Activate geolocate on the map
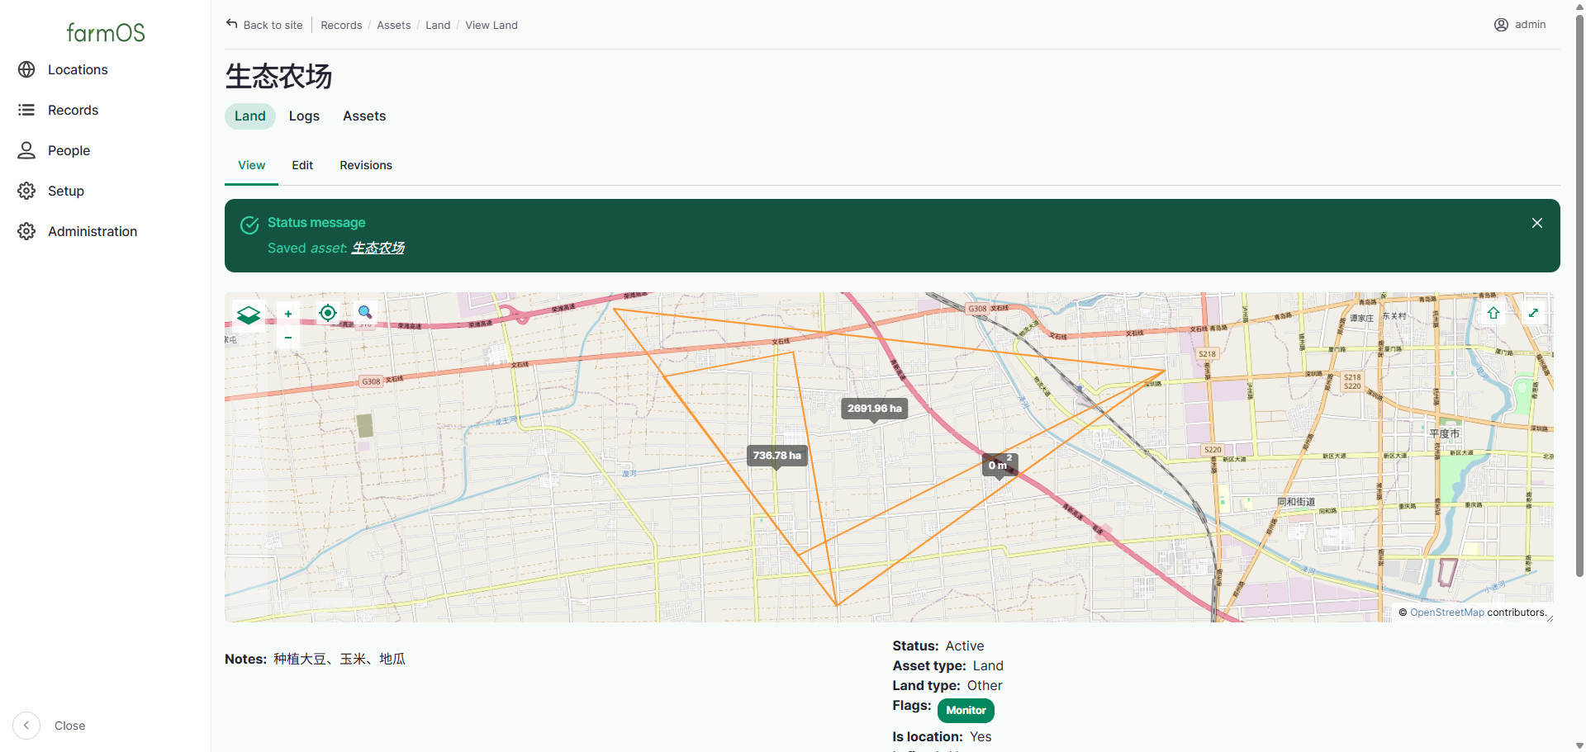Screen dimensions: 1586x752 tap(328, 313)
